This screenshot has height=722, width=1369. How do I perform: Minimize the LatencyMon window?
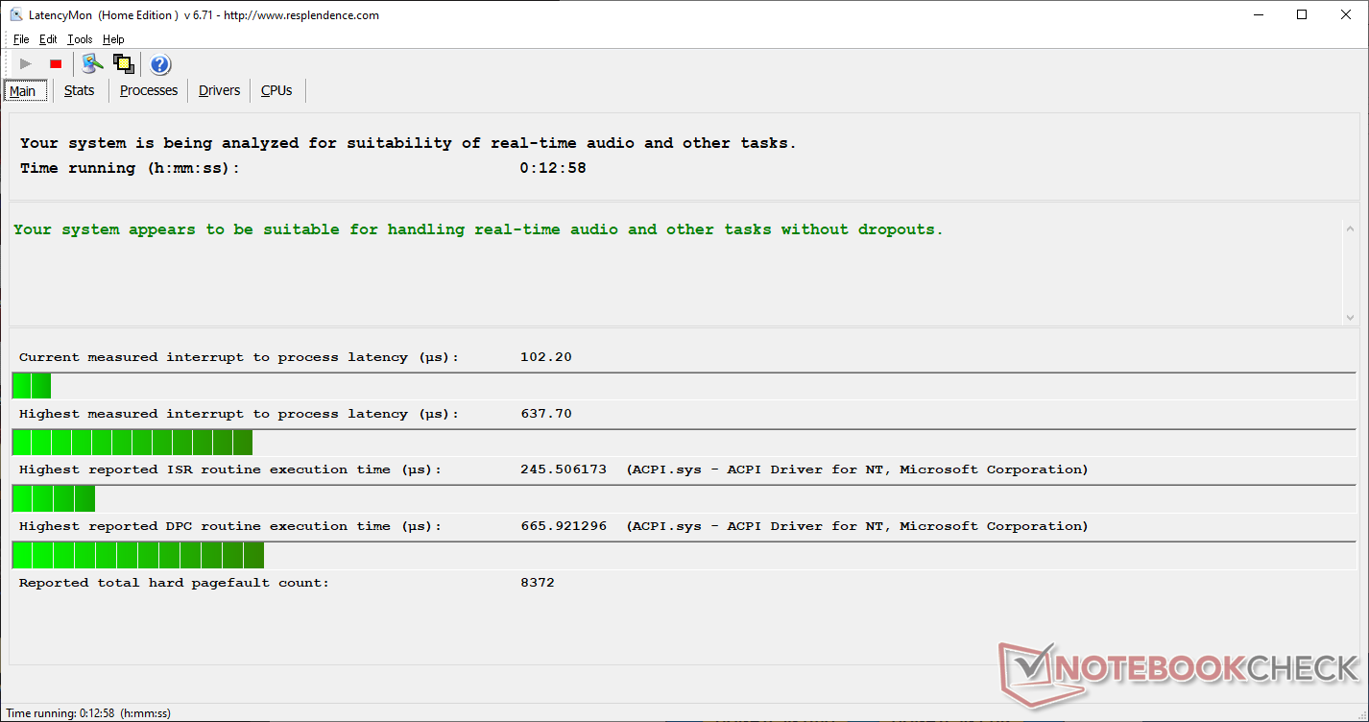1258,14
